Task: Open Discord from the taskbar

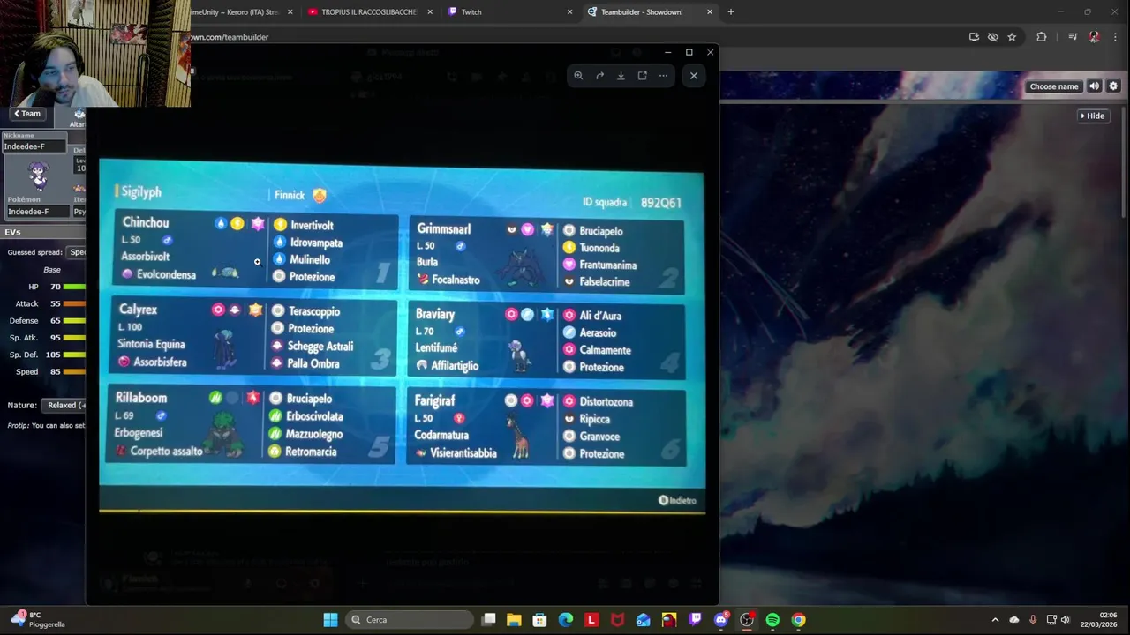Action: (721, 620)
